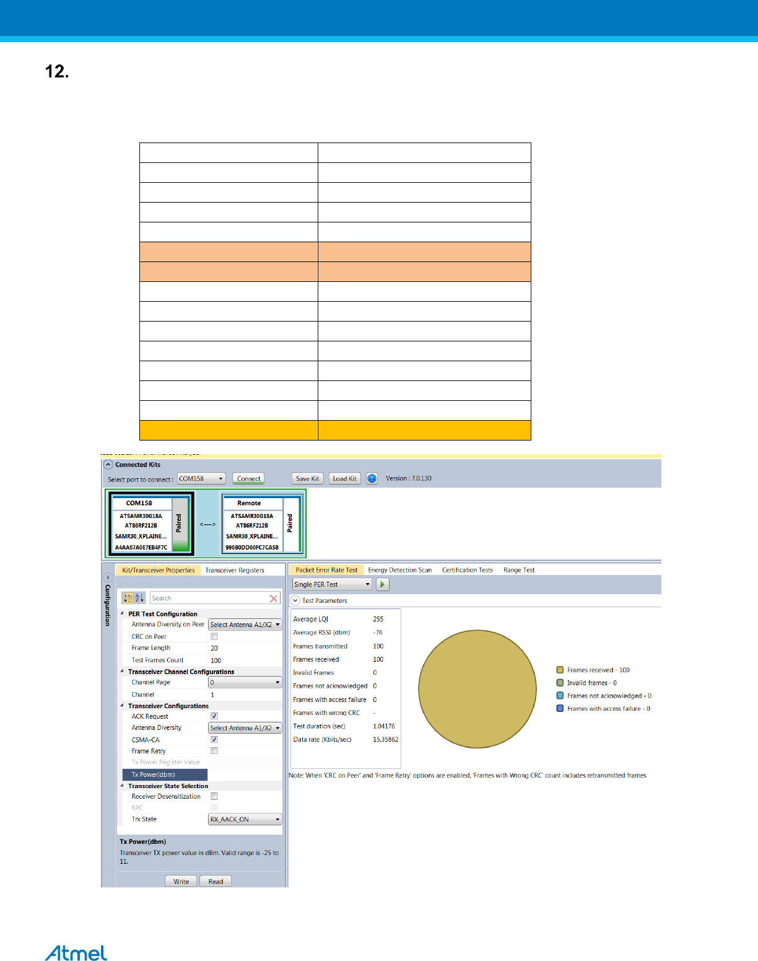This screenshot has height=961, width=758.
Task: Start the PER test with green play icon
Action: tap(383, 584)
